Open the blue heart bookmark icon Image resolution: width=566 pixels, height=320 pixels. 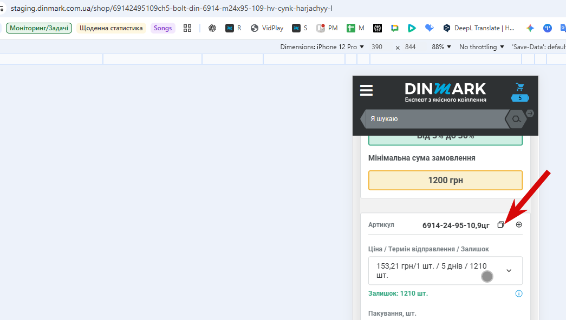point(429,28)
